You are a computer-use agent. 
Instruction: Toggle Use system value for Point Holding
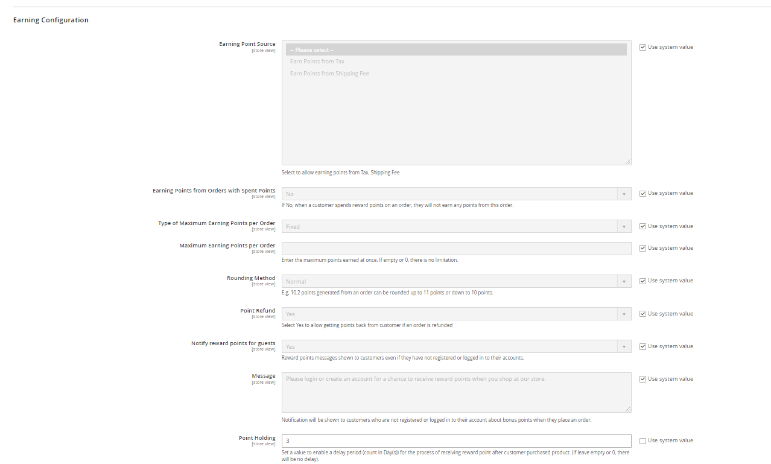coord(642,440)
